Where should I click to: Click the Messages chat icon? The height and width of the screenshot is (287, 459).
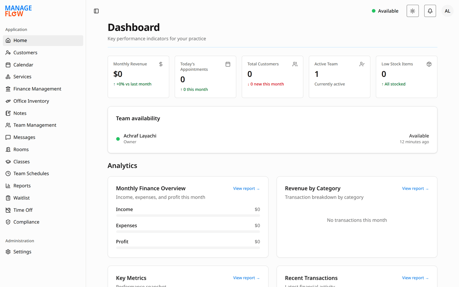pos(8,137)
